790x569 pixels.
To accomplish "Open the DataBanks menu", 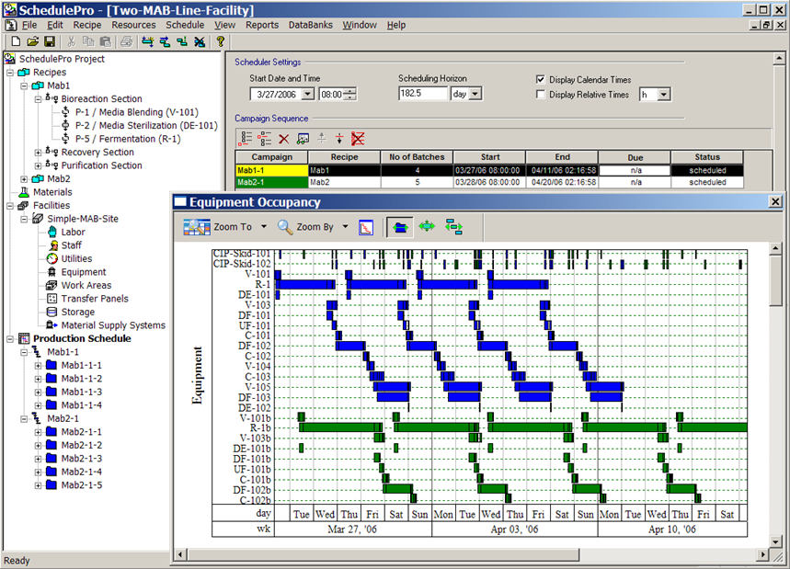I will [310, 25].
